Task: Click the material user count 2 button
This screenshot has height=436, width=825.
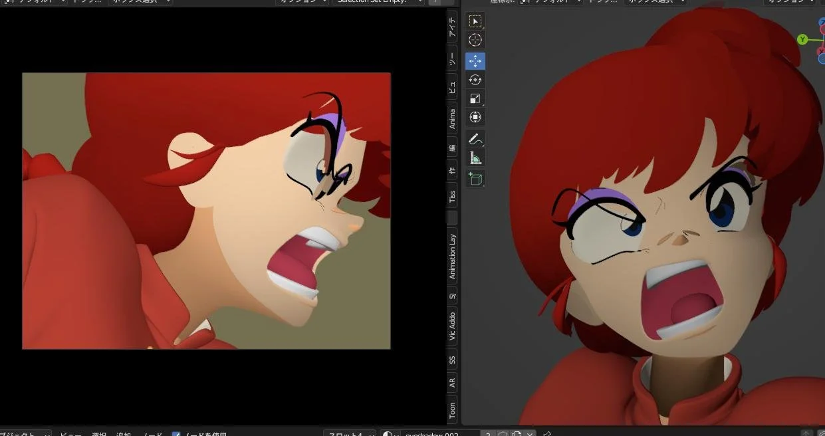Action: tap(488, 434)
